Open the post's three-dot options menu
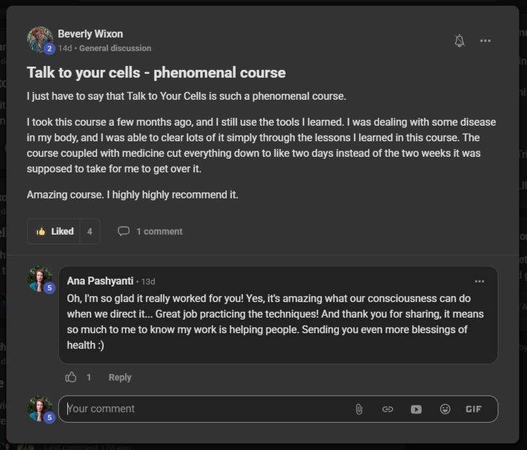527x450 pixels. click(x=485, y=41)
